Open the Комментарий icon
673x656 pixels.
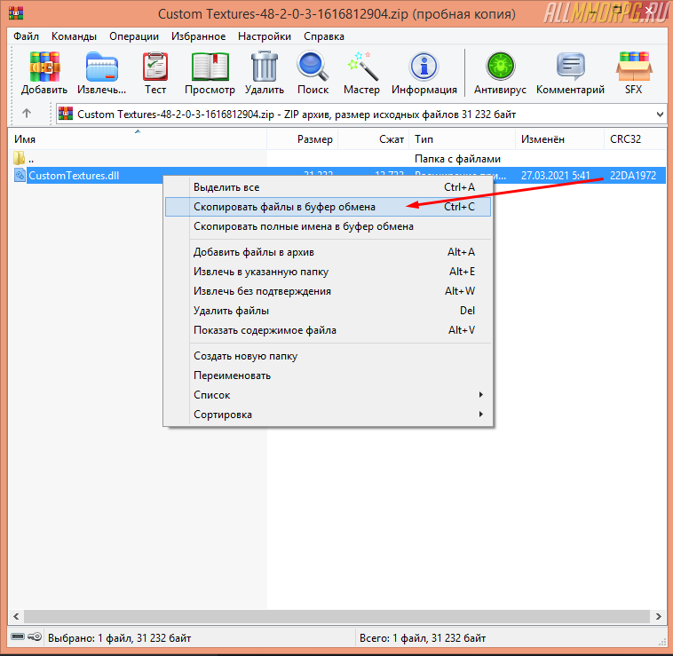(570, 67)
